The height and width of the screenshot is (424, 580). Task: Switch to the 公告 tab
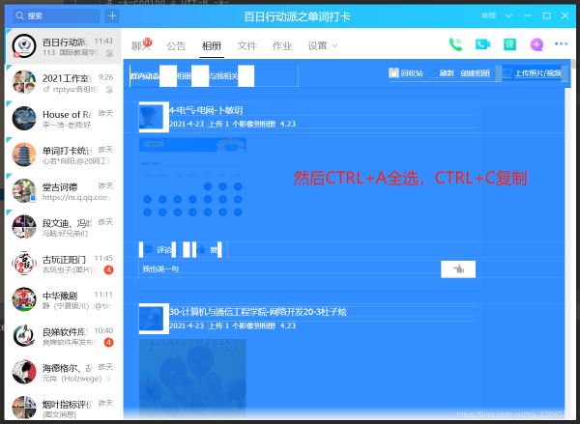[x=176, y=45]
